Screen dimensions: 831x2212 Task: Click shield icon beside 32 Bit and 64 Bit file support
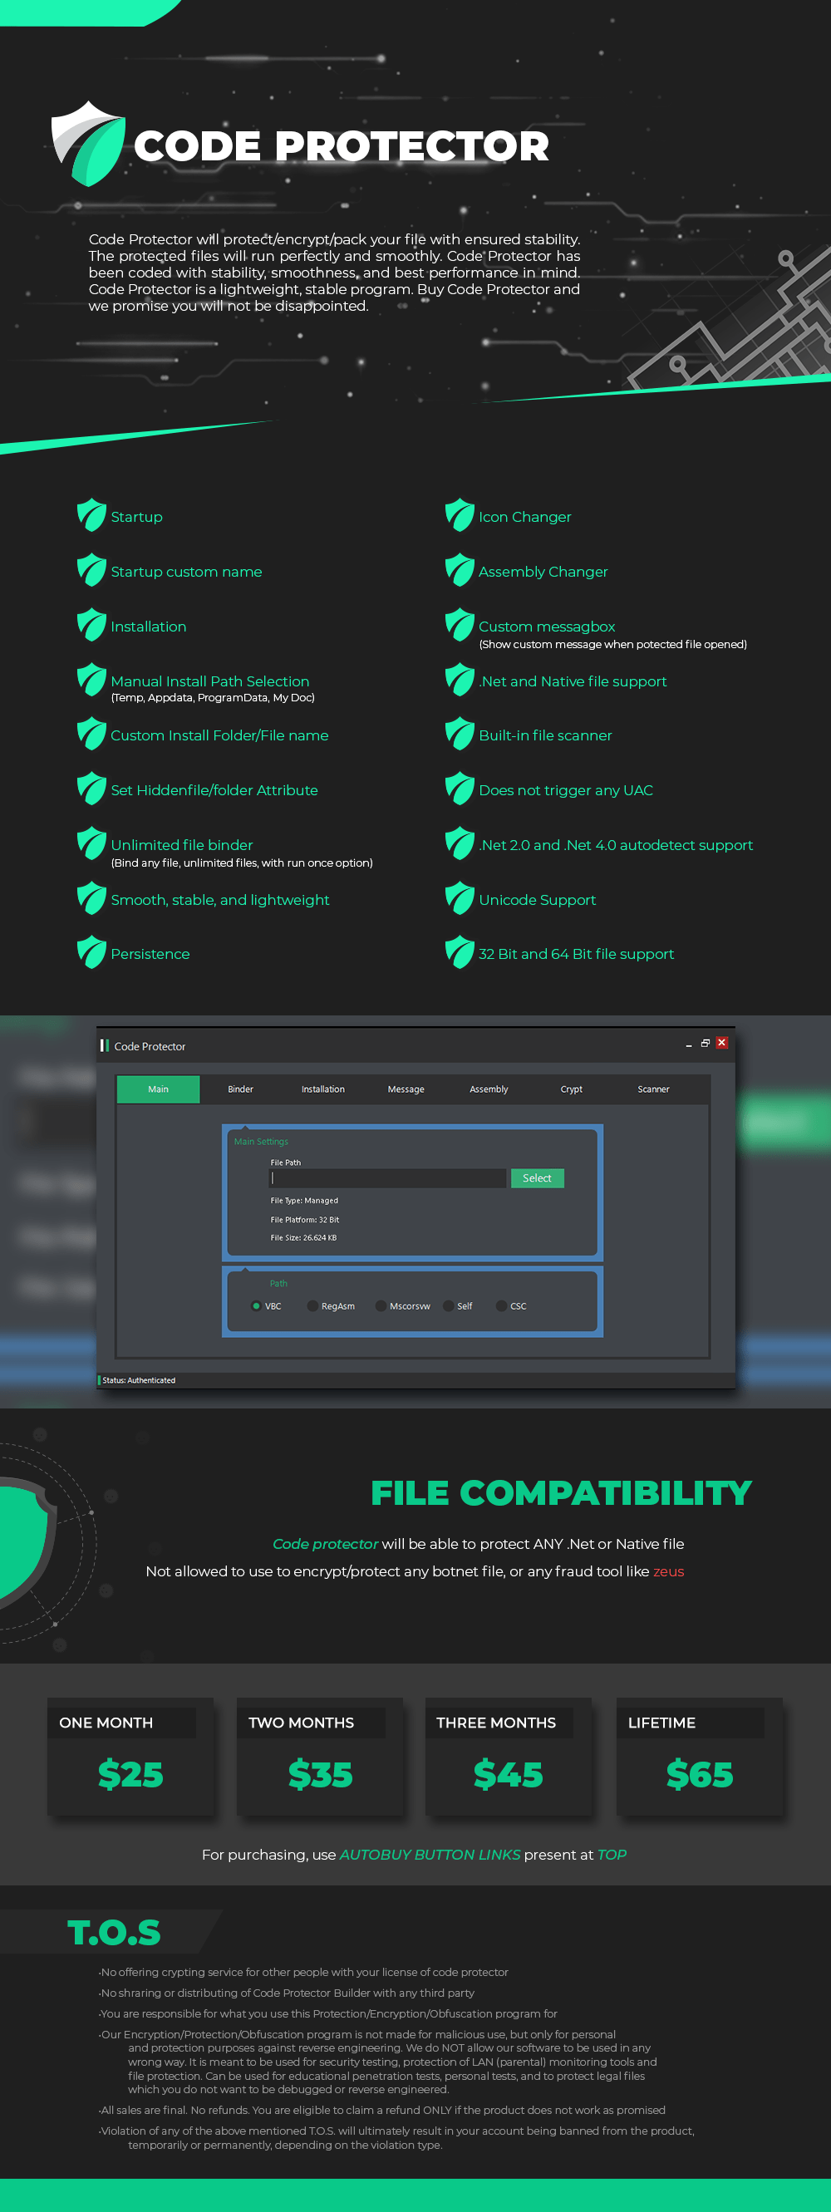[460, 953]
